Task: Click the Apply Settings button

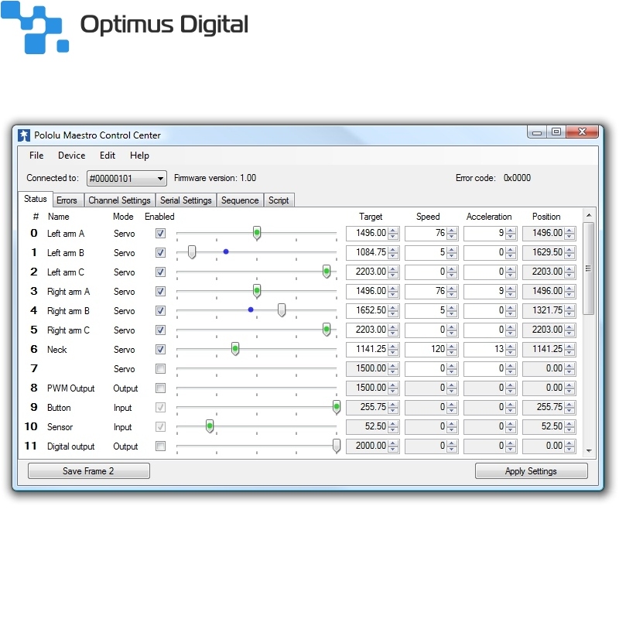Action: (531, 471)
